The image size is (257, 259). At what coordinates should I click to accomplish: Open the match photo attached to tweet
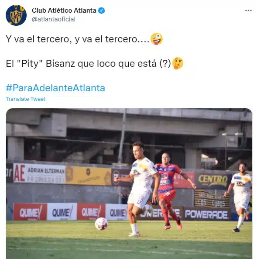point(129,183)
